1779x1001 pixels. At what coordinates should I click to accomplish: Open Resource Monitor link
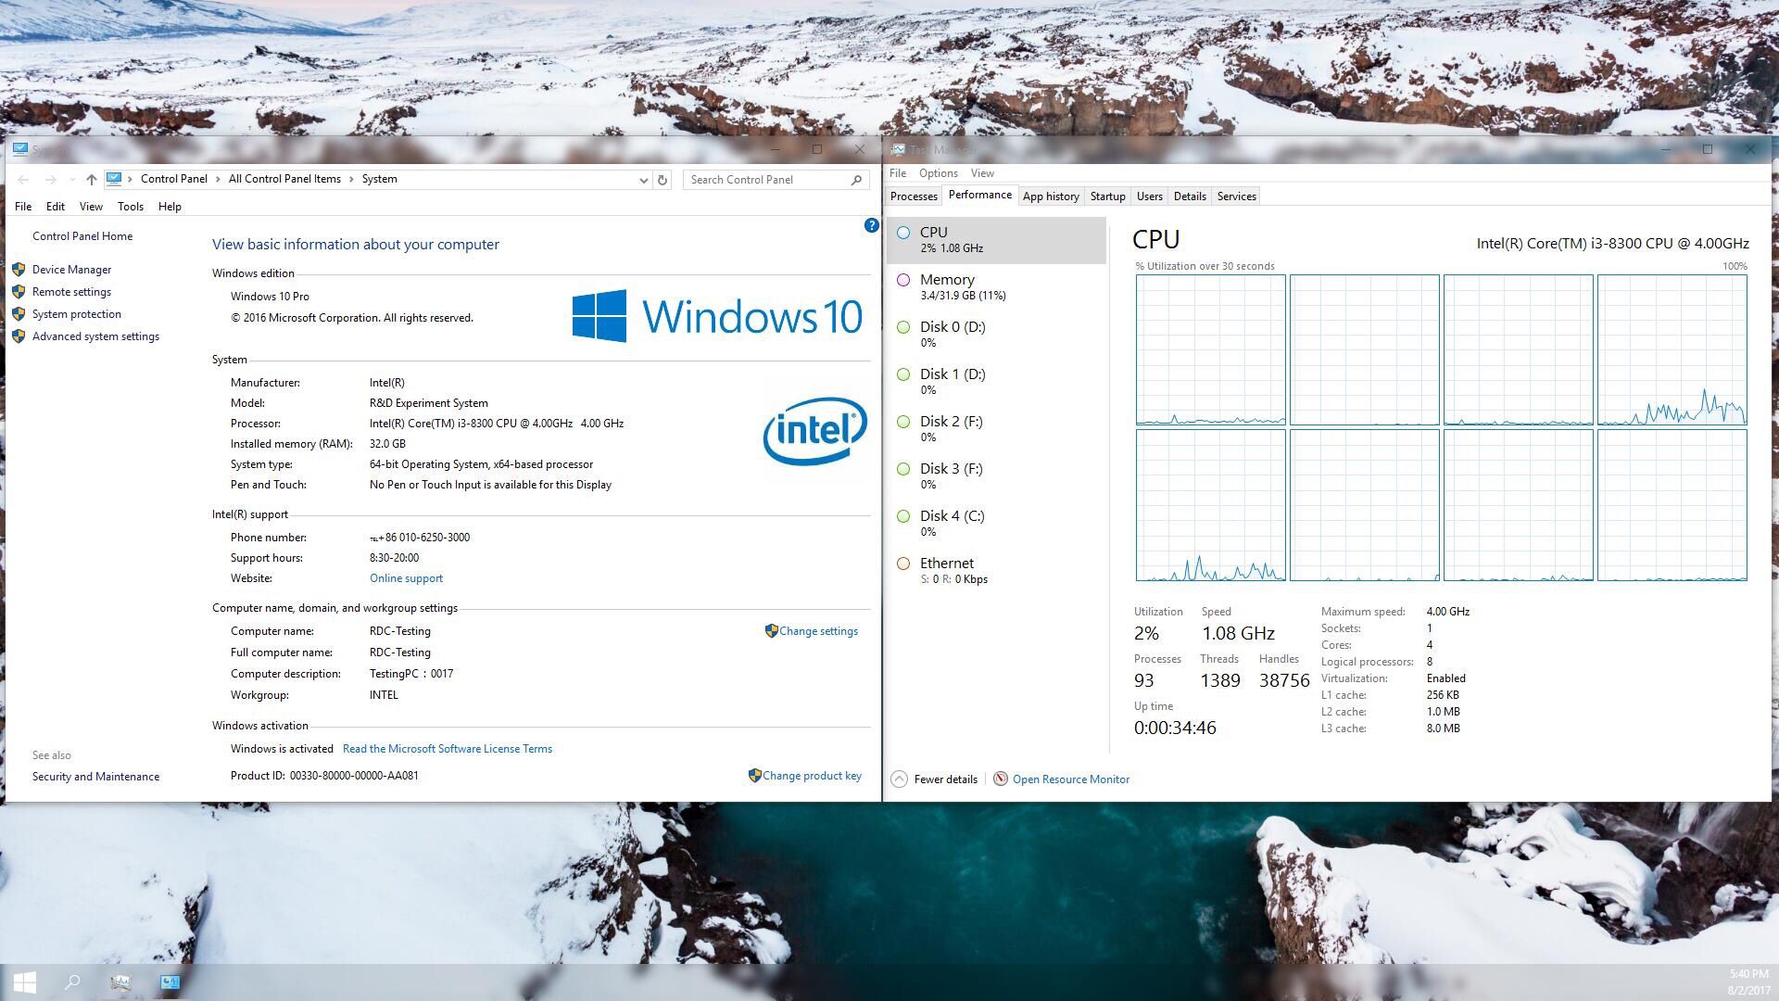click(x=1070, y=779)
